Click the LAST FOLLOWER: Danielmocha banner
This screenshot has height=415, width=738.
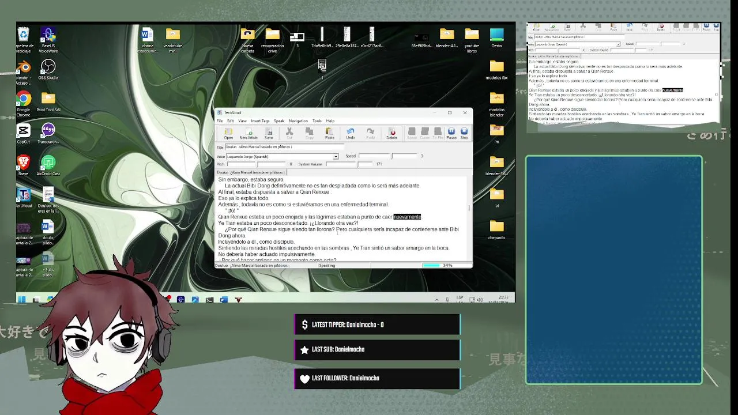click(377, 378)
